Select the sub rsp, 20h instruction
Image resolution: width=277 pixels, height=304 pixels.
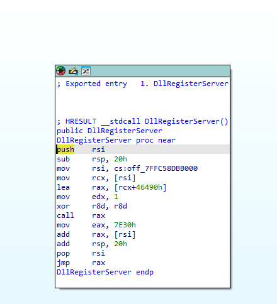coord(92,159)
